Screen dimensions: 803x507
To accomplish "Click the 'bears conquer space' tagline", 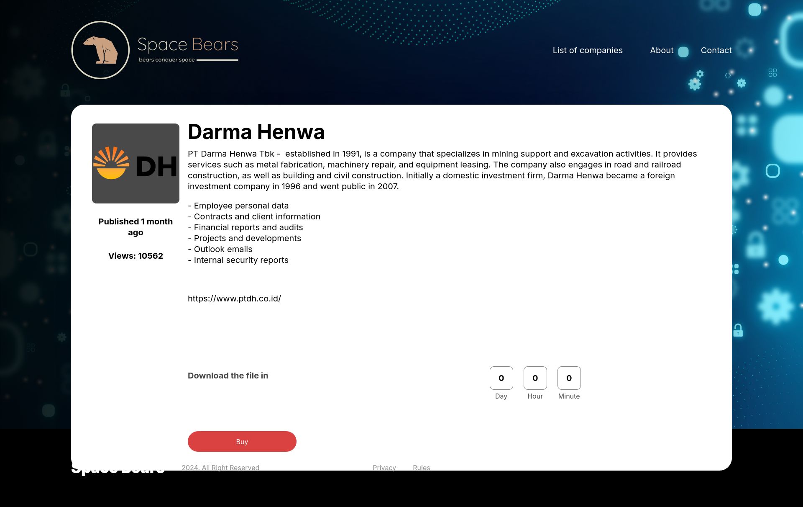I will tap(166, 60).
